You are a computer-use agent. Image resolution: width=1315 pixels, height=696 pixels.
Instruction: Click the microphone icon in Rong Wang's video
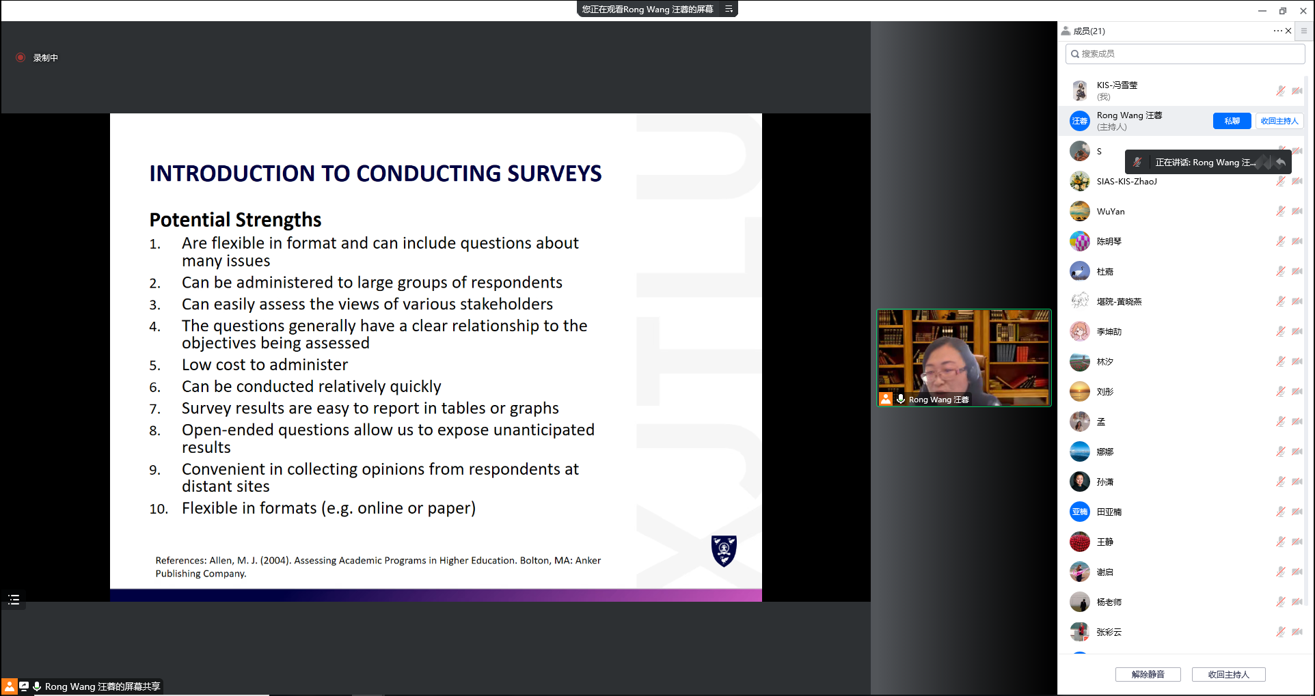pos(901,399)
